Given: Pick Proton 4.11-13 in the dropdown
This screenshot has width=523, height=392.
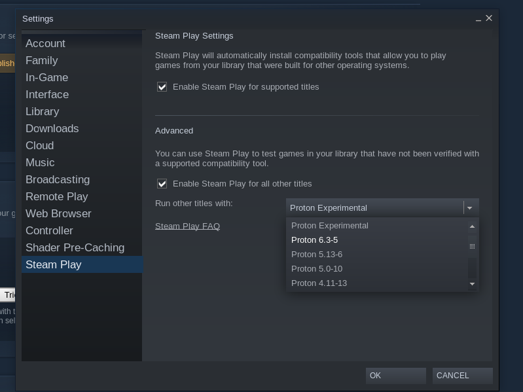Looking at the screenshot, I should [319, 283].
